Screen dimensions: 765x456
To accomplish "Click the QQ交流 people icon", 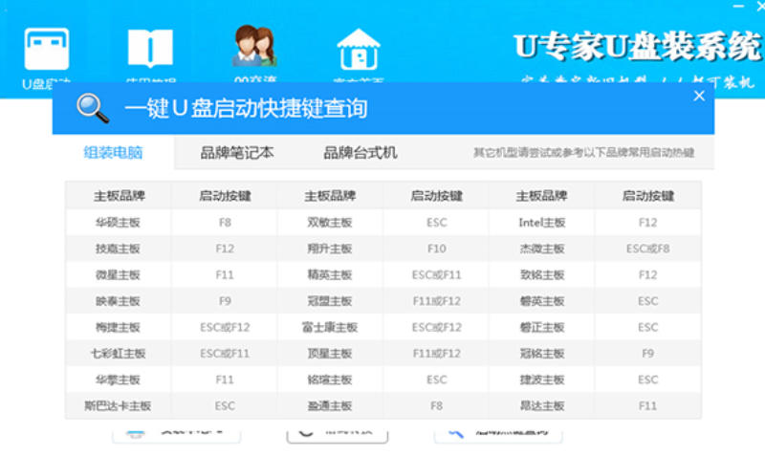I will [253, 48].
